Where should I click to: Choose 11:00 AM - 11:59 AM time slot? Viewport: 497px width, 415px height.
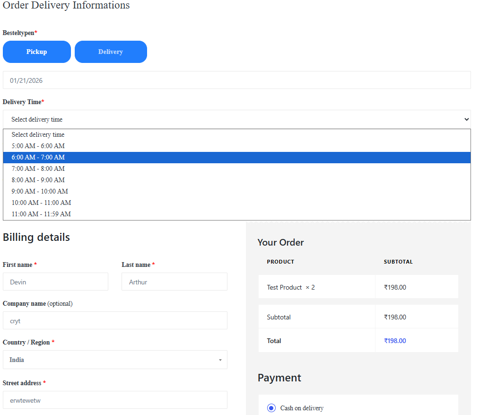41,214
